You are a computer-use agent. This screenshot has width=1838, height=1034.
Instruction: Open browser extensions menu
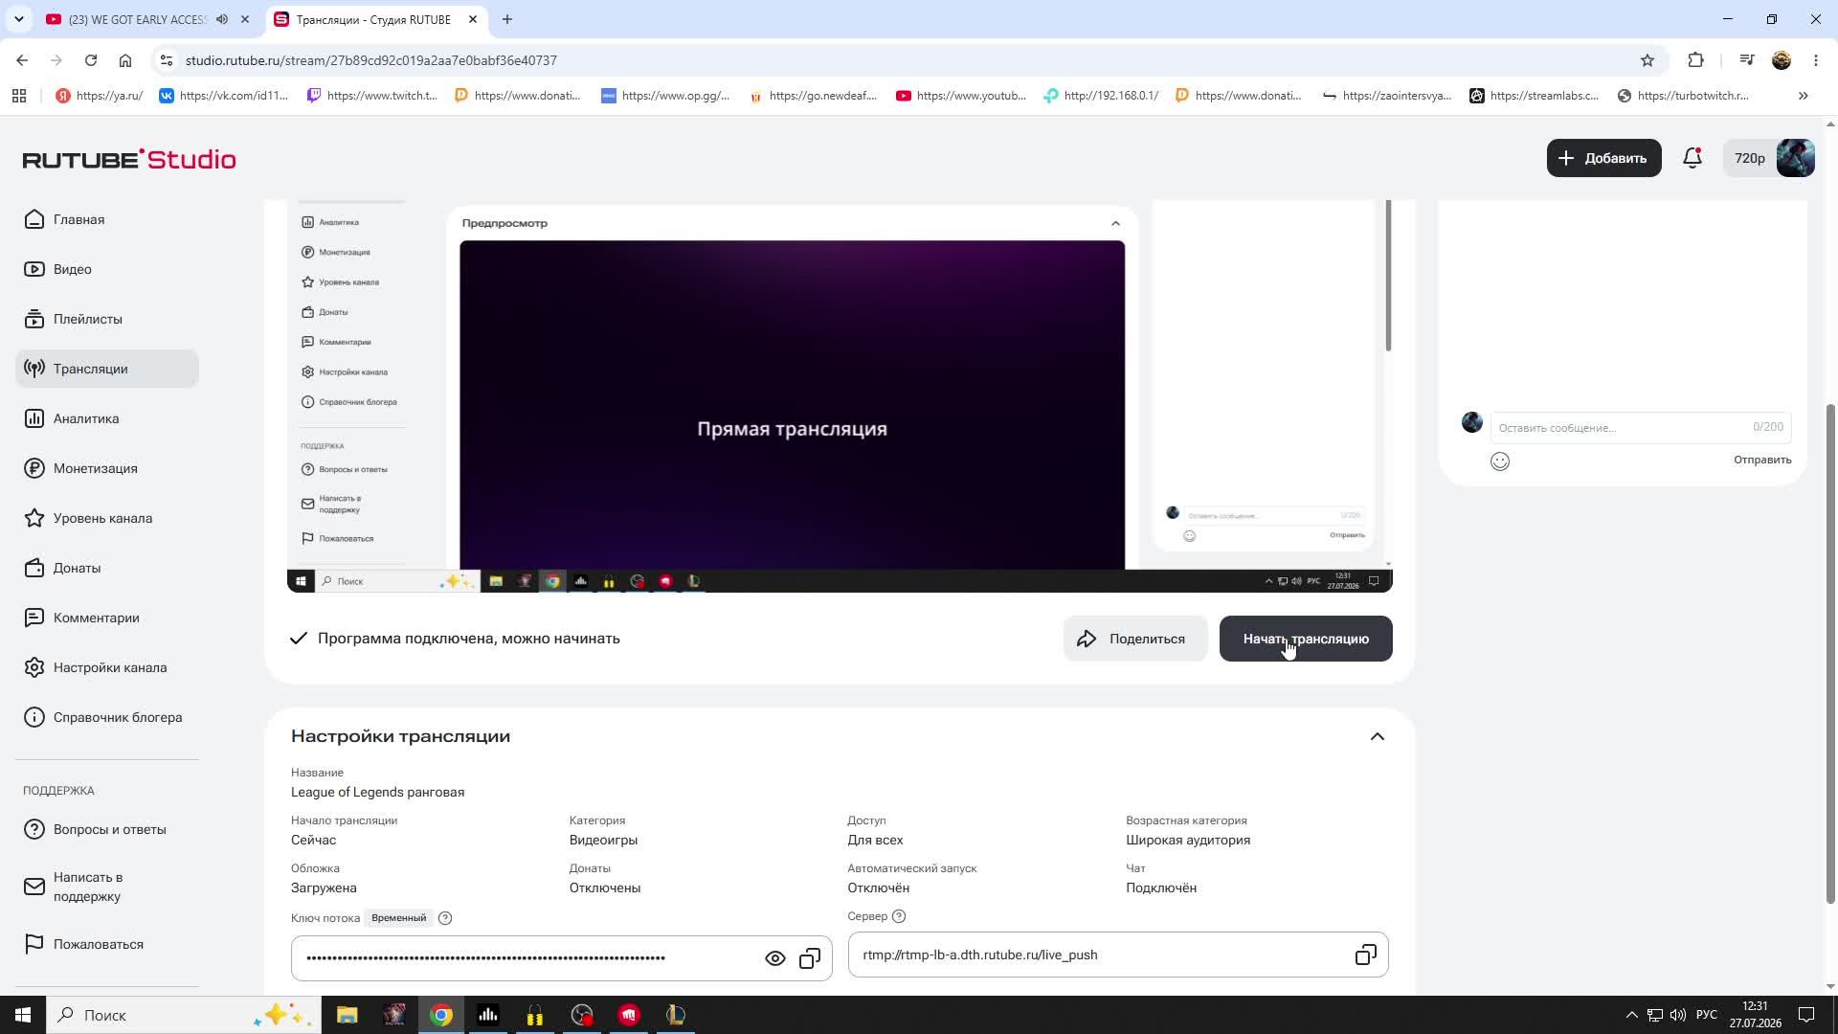[x=1695, y=60]
